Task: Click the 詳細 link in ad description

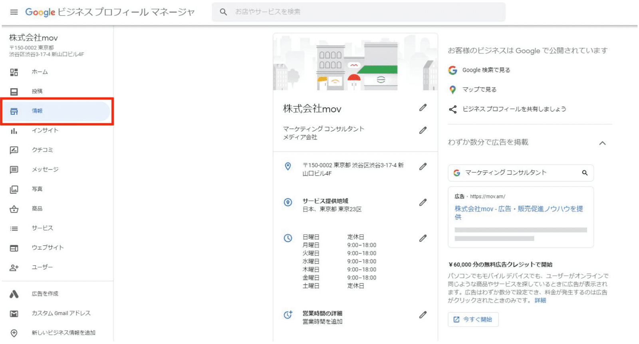Action: click(540, 300)
